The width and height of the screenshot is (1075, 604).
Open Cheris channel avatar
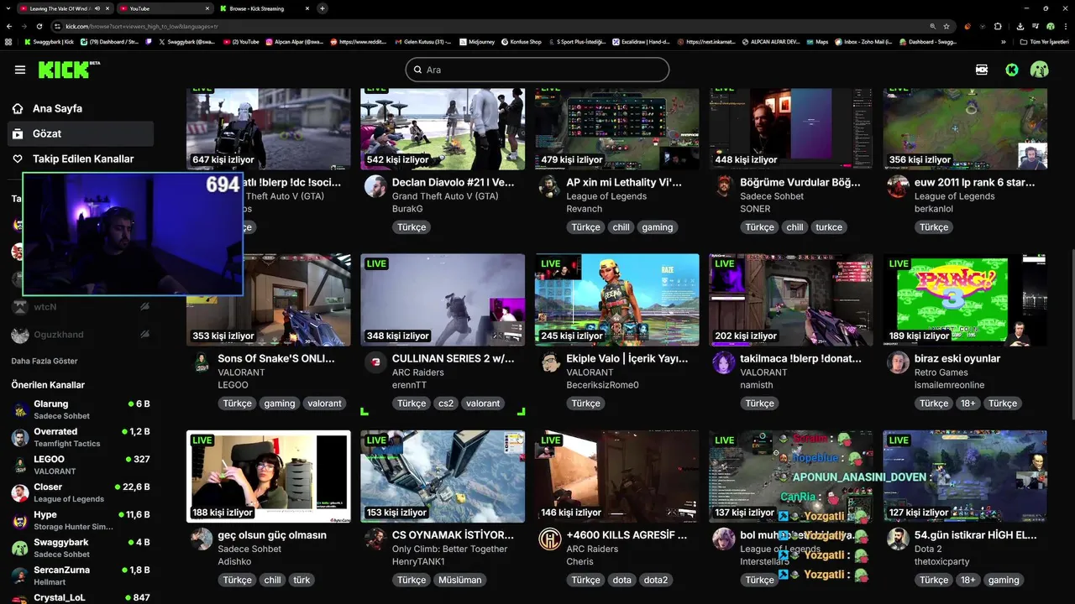[x=549, y=539]
